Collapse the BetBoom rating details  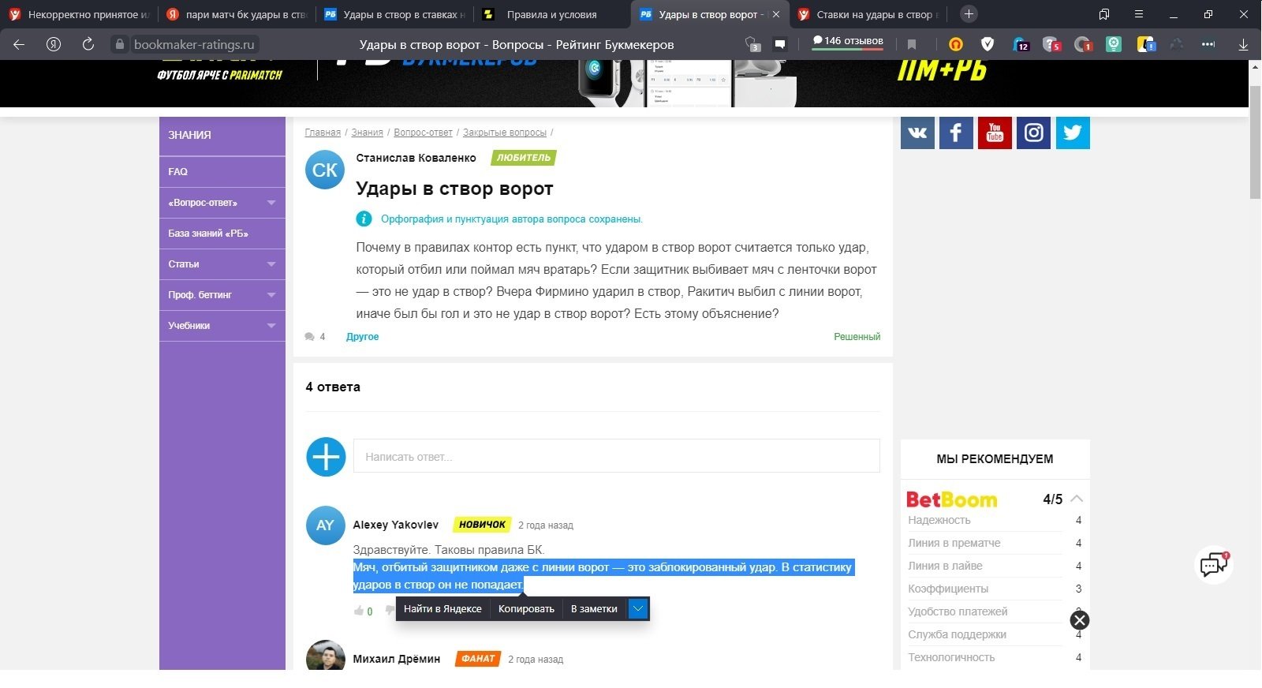pyautogui.click(x=1077, y=499)
